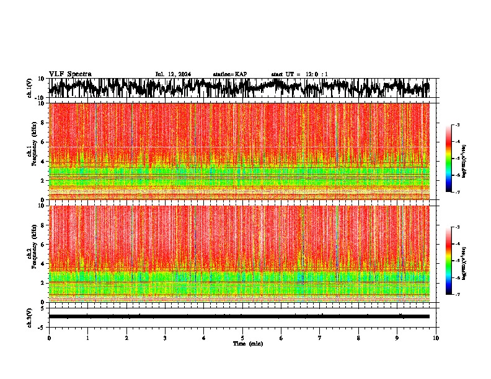Click the "start UT = 12:0 :1" text
This screenshot has width=491, height=379.
(x=299, y=74)
